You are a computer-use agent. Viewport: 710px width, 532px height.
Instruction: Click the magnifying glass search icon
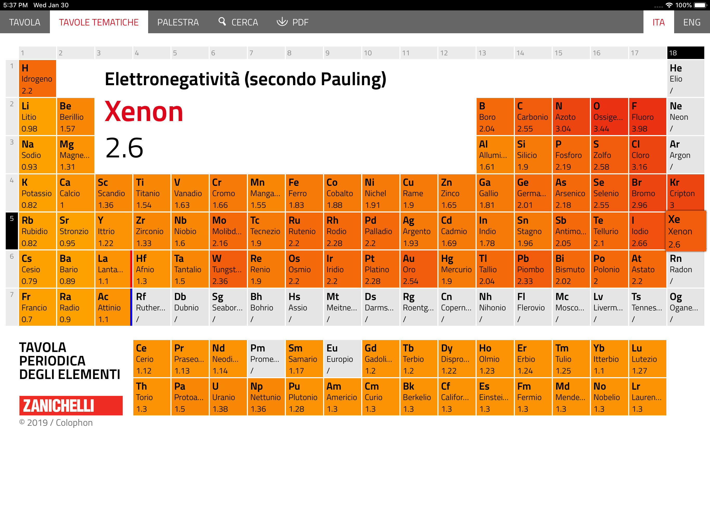(222, 22)
